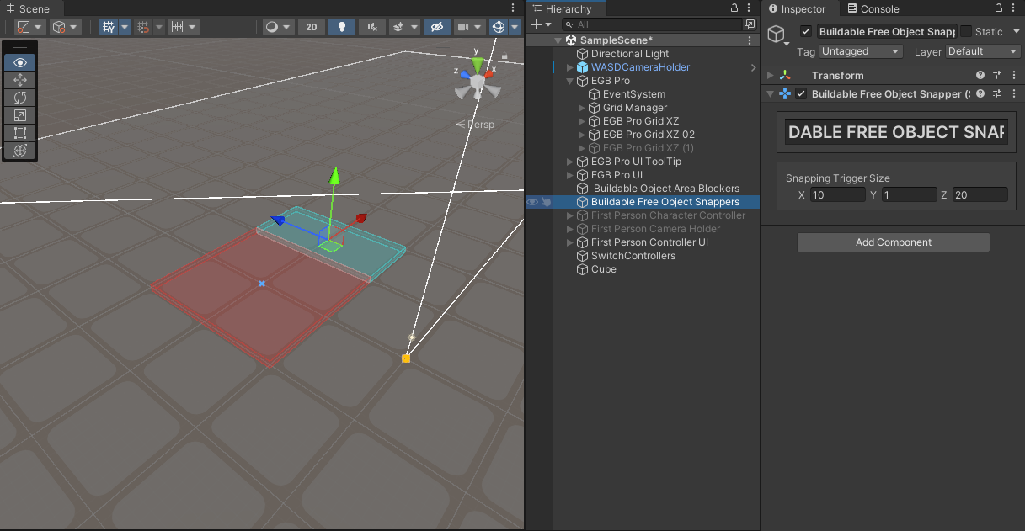This screenshot has width=1025, height=531.
Task: Open the Hierarchy create plus dropdown
Action: (541, 24)
